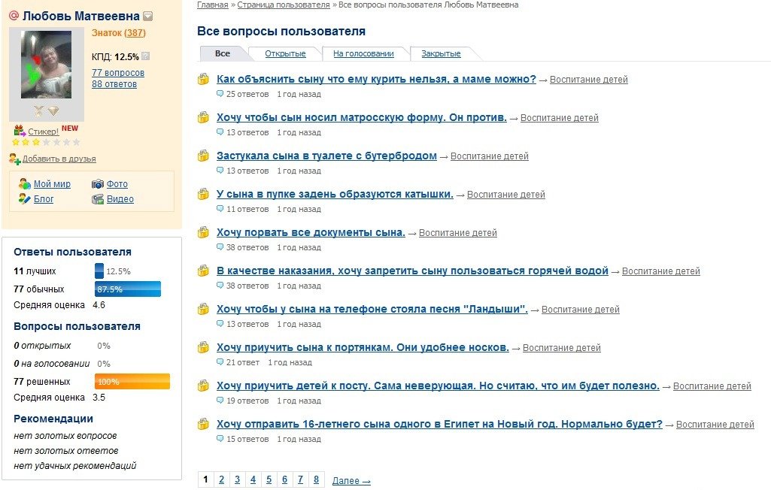Click the lock icon beside the портянкам question
The image size is (771, 490).
click(203, 347)
